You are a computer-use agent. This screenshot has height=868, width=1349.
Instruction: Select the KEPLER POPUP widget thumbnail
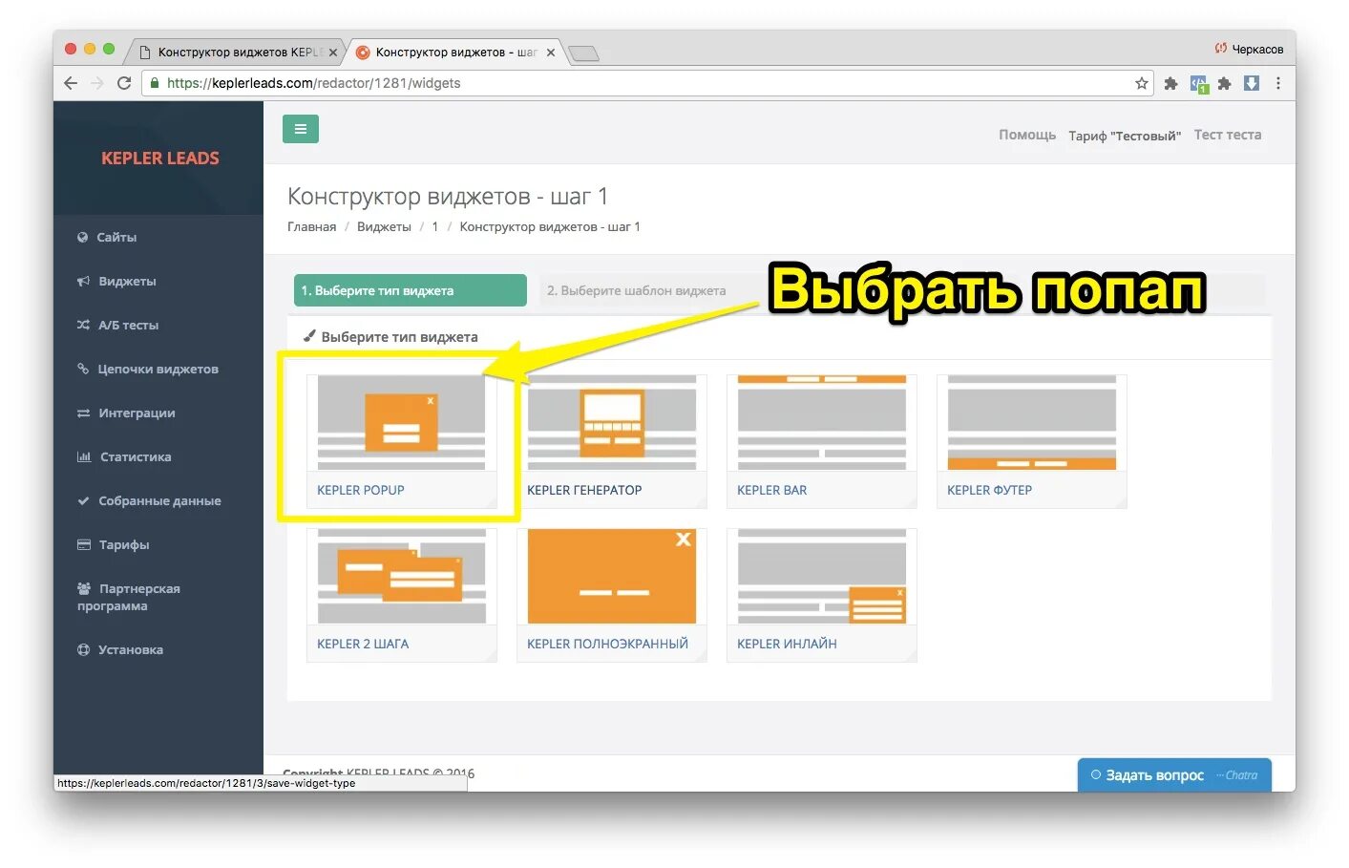pos(401,421)
